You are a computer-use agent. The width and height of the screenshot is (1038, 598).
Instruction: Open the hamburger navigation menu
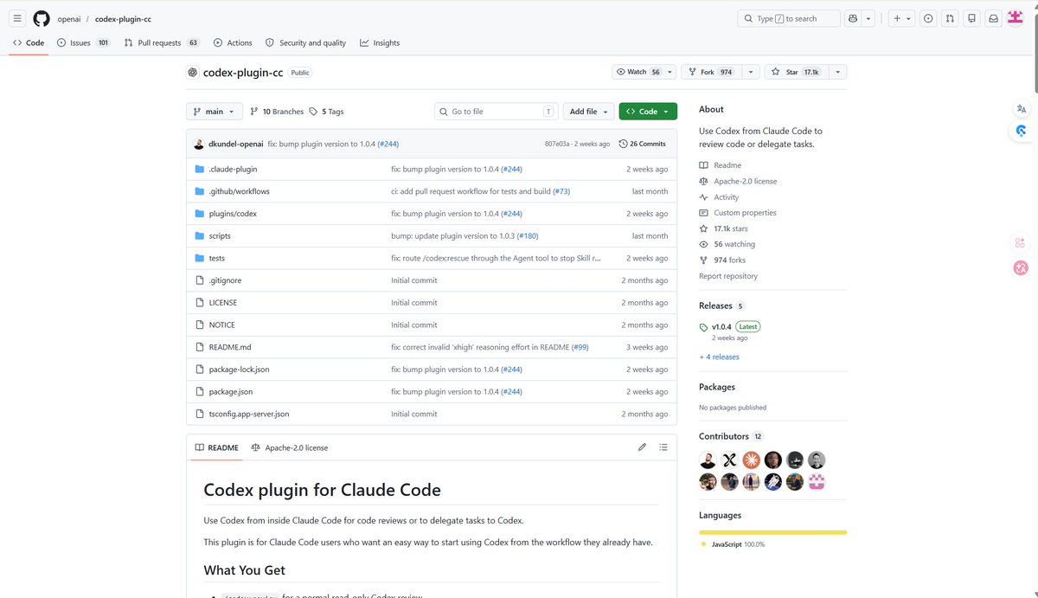[17, 18]
